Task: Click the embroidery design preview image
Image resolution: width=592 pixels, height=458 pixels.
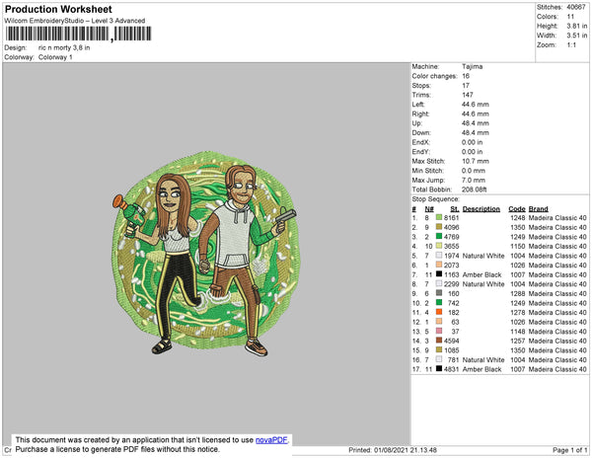Action: click(206, 254)
